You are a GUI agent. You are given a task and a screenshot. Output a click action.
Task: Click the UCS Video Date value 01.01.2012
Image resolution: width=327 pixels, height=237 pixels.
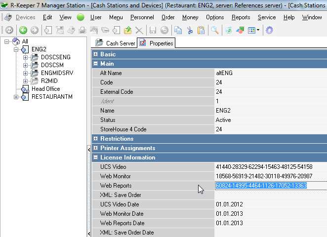coord(229,204)
